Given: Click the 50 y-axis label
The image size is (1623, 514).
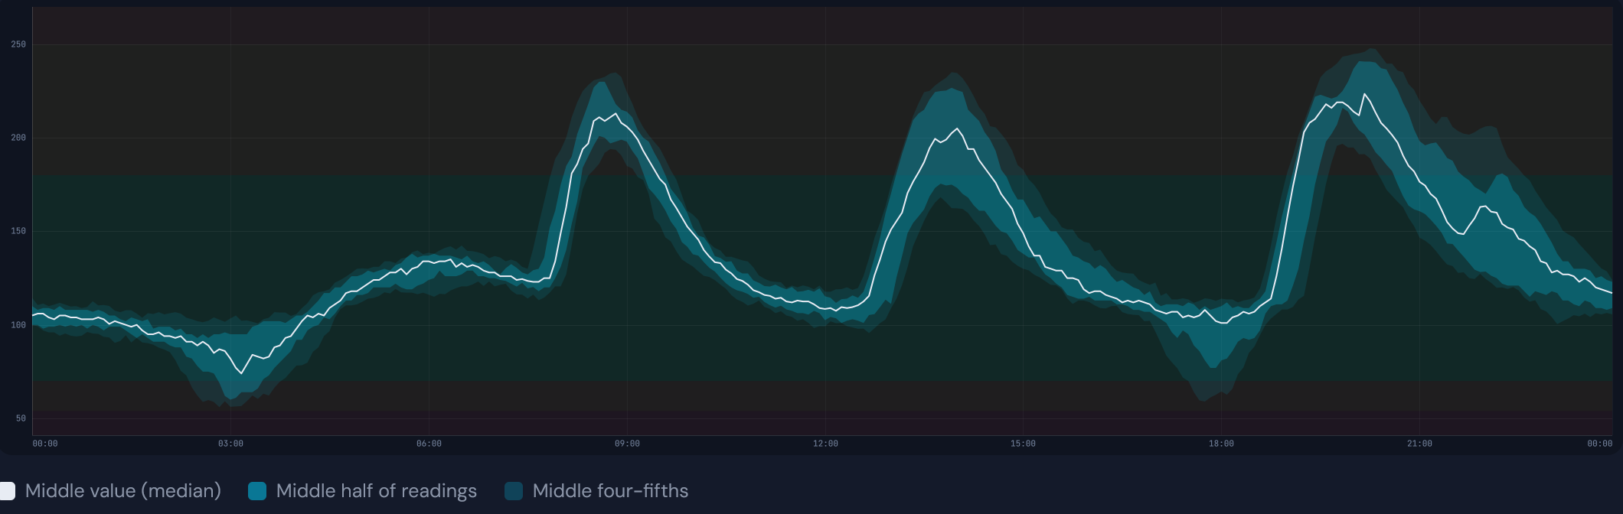Looking at the screenshot, I should click(21, 418).
